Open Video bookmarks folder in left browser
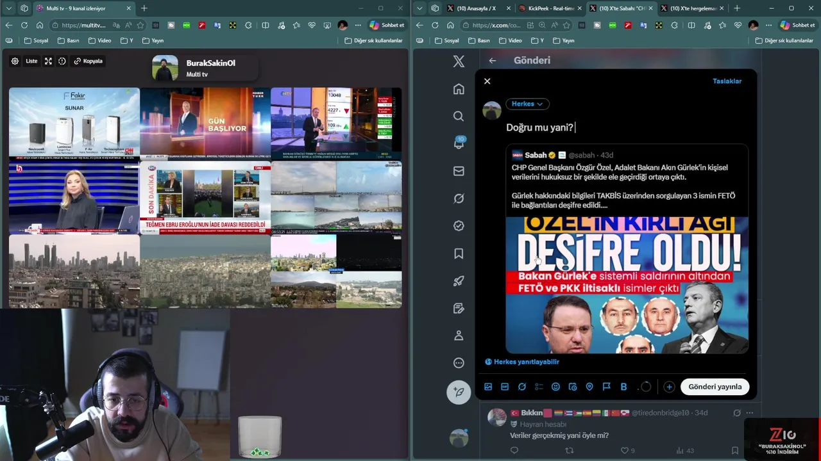The image size is (821, 461). point(99,40)
